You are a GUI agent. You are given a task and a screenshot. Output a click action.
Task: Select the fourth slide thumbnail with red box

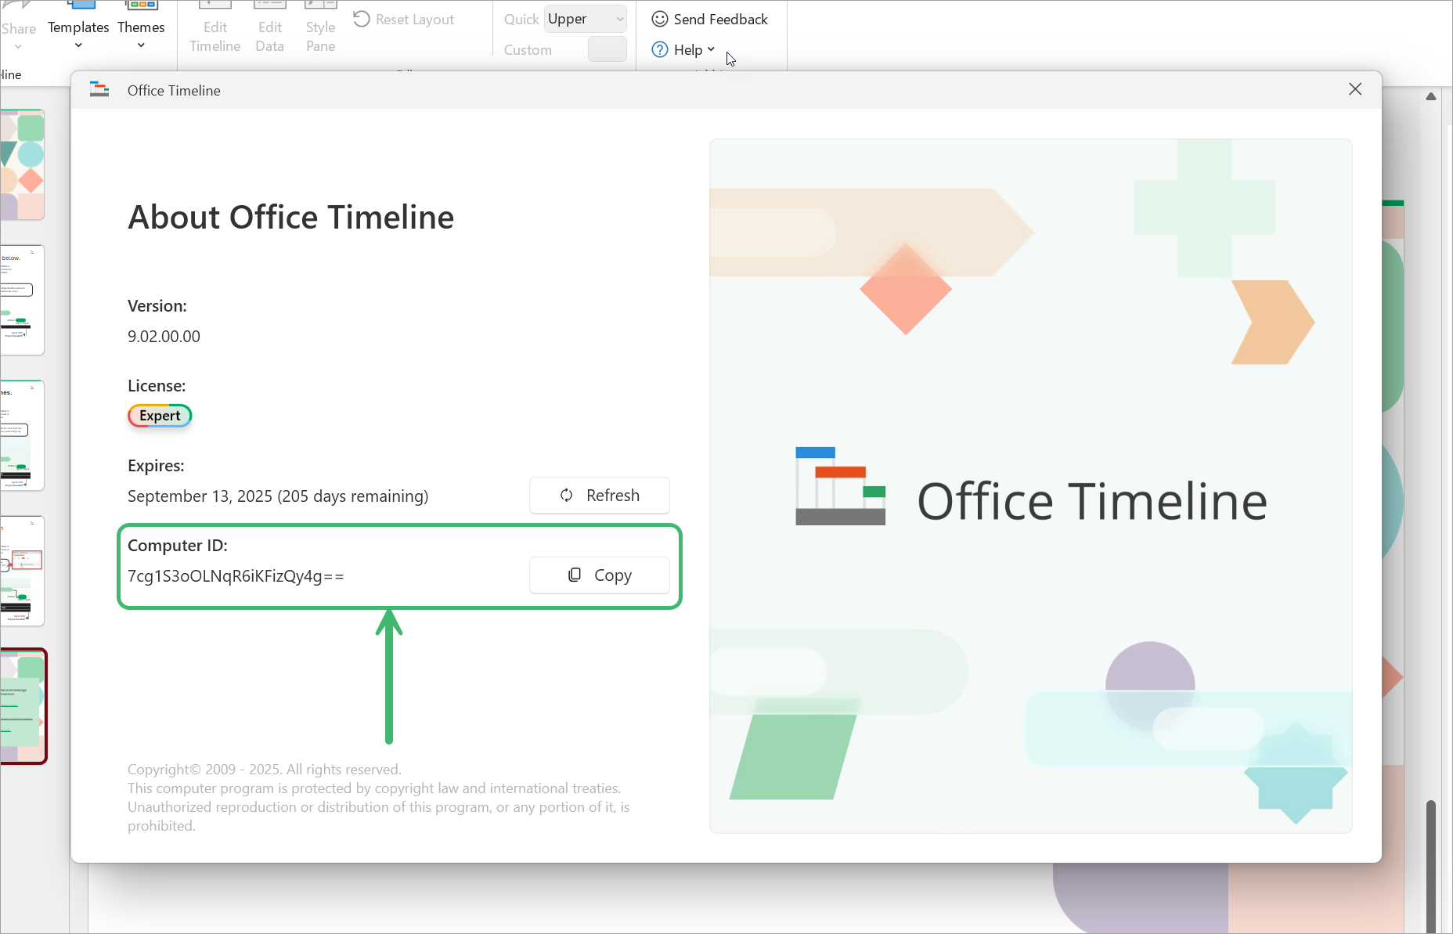click(23, 571)
